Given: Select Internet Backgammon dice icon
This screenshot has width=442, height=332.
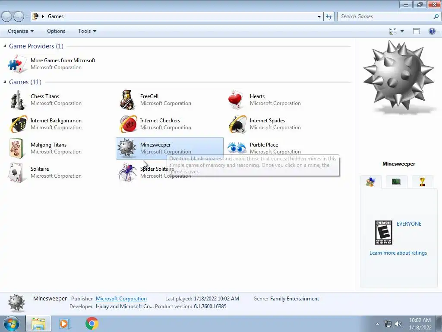Looking at the screenshot, I should click(18, 124).
